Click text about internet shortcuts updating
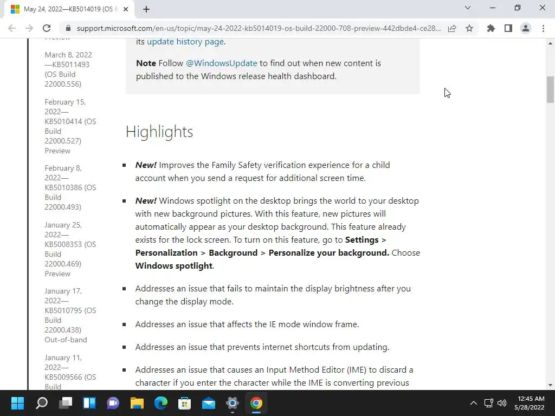 point(262,347)
